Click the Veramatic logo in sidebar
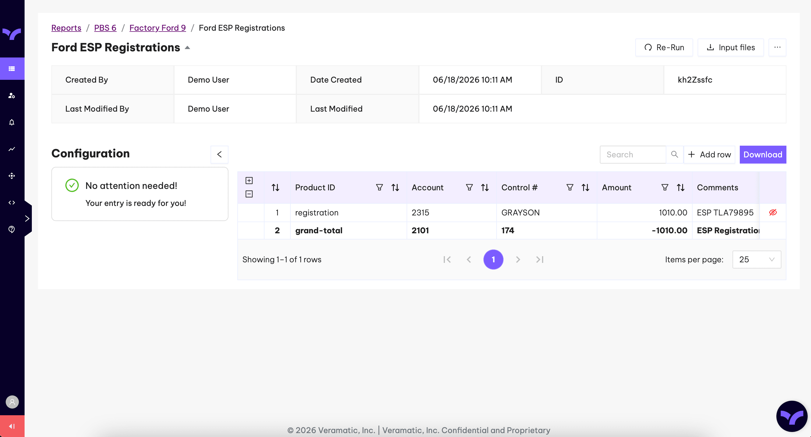 click(x=12, y=34)
